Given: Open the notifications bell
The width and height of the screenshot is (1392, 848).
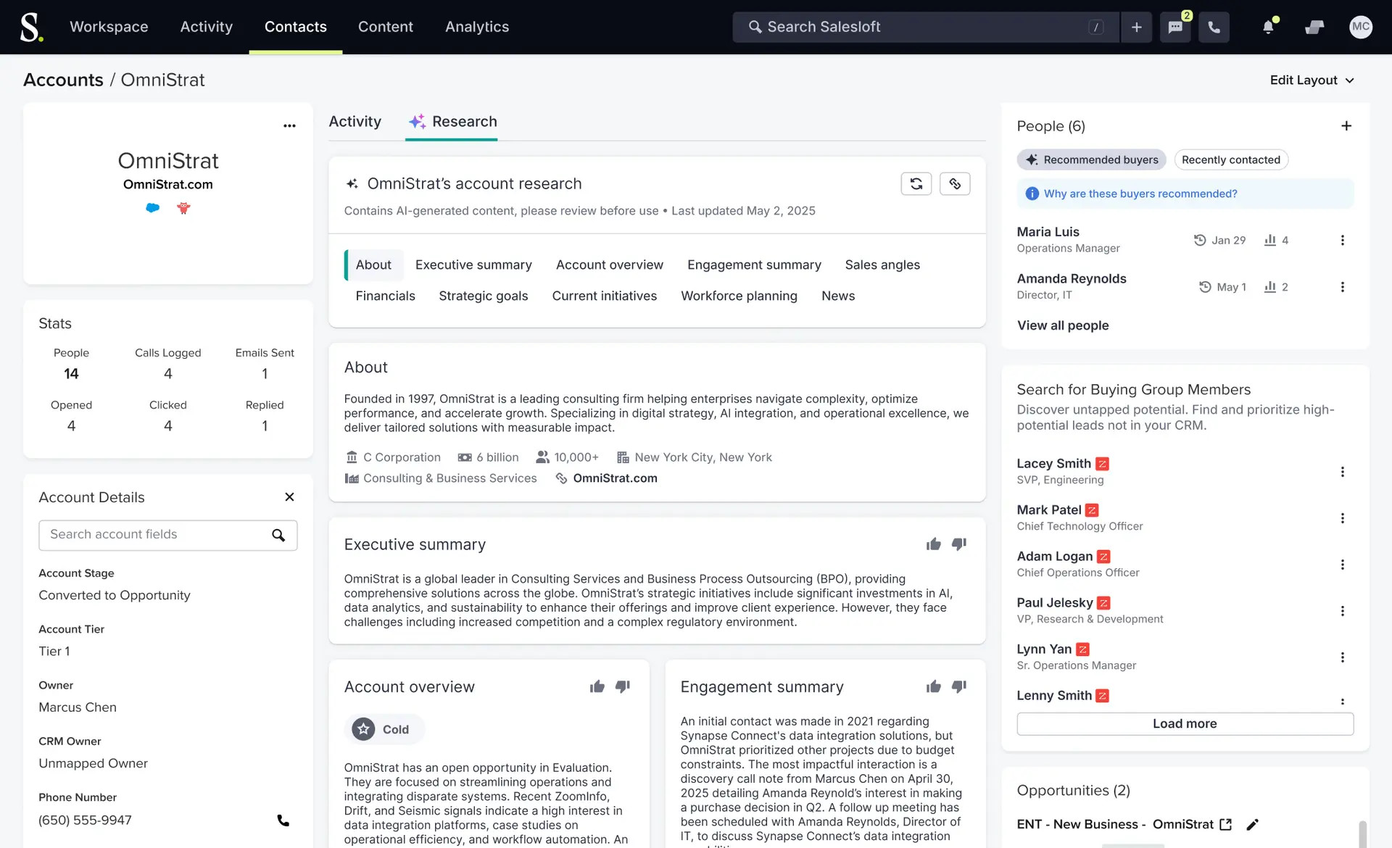Looking at the screenshot, I should (x=1268, y=28).
